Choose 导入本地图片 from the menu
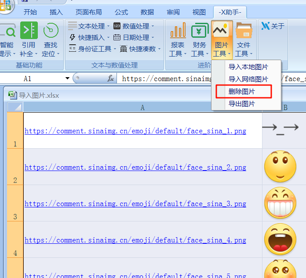The image size is (306, 278). 248,67
